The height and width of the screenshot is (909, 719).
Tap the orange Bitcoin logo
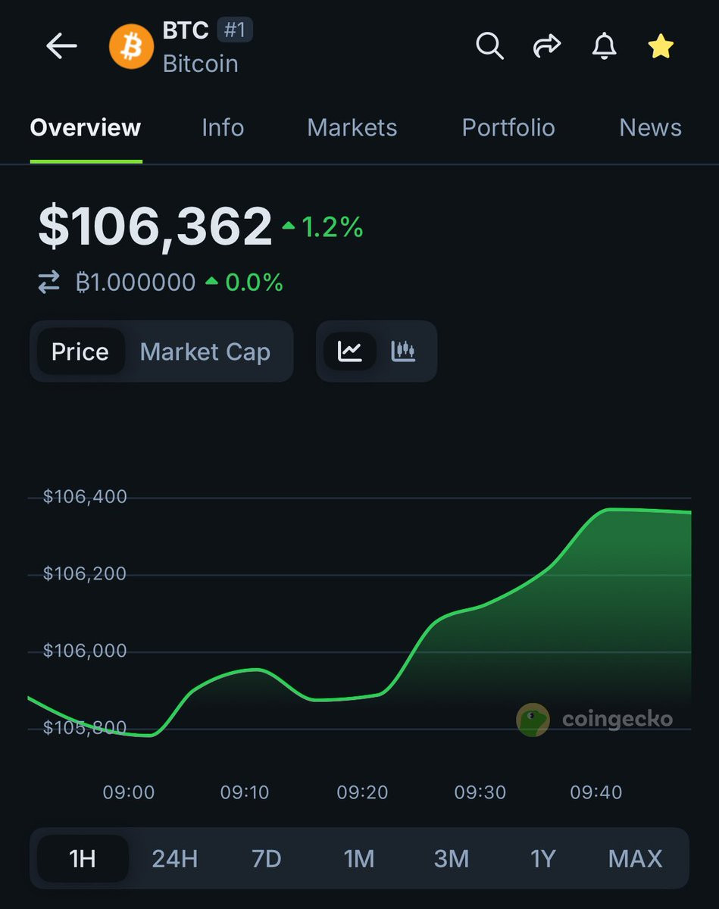tap(131, 46)
